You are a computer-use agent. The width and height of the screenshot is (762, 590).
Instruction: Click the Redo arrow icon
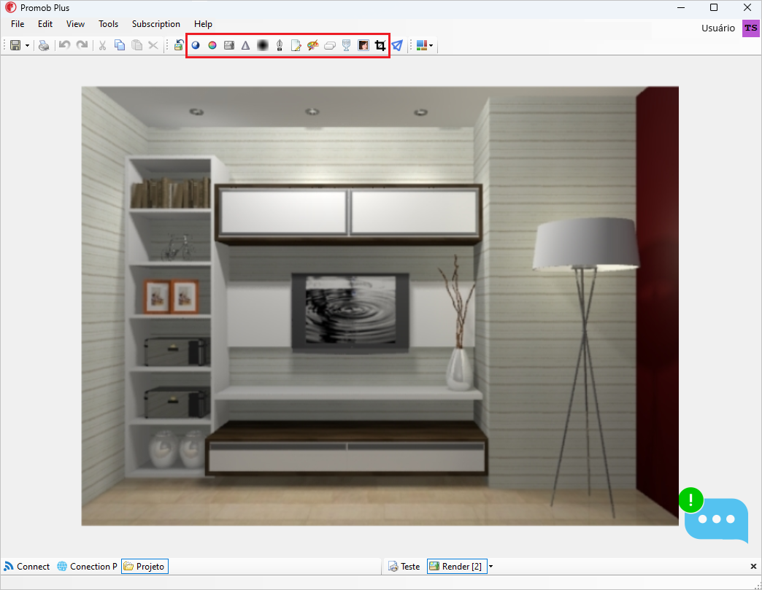tap(82, 45)
